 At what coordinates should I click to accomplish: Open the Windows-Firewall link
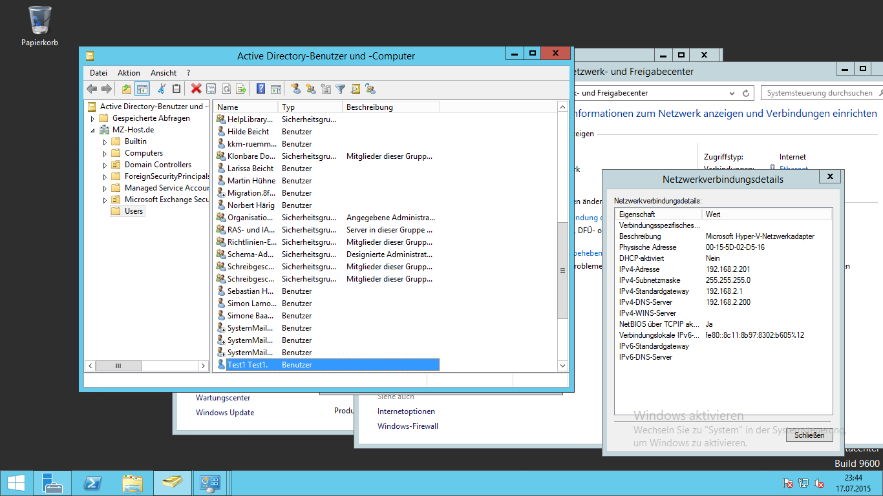(x=408, y=426)
